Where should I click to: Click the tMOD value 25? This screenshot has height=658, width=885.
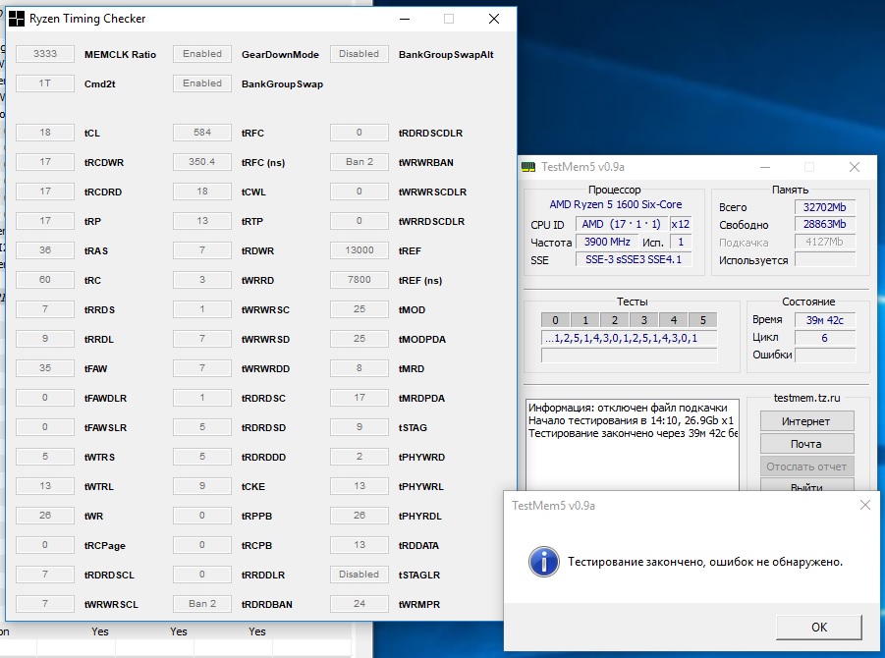coord(359,308)
